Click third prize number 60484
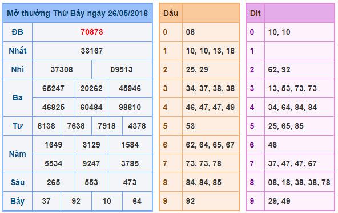338x213 pixels. pyautogui.click(x=91, y=107)
